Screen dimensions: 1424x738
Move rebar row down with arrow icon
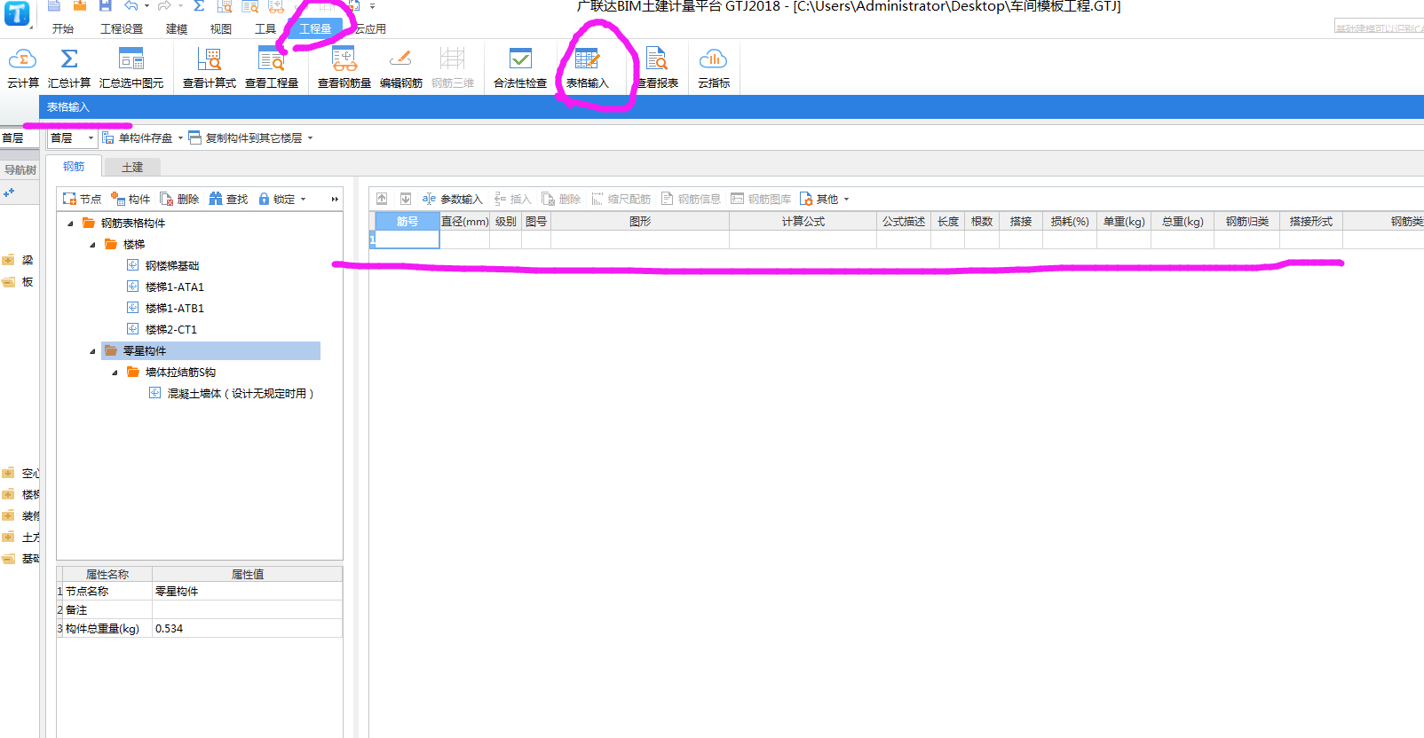406,199
